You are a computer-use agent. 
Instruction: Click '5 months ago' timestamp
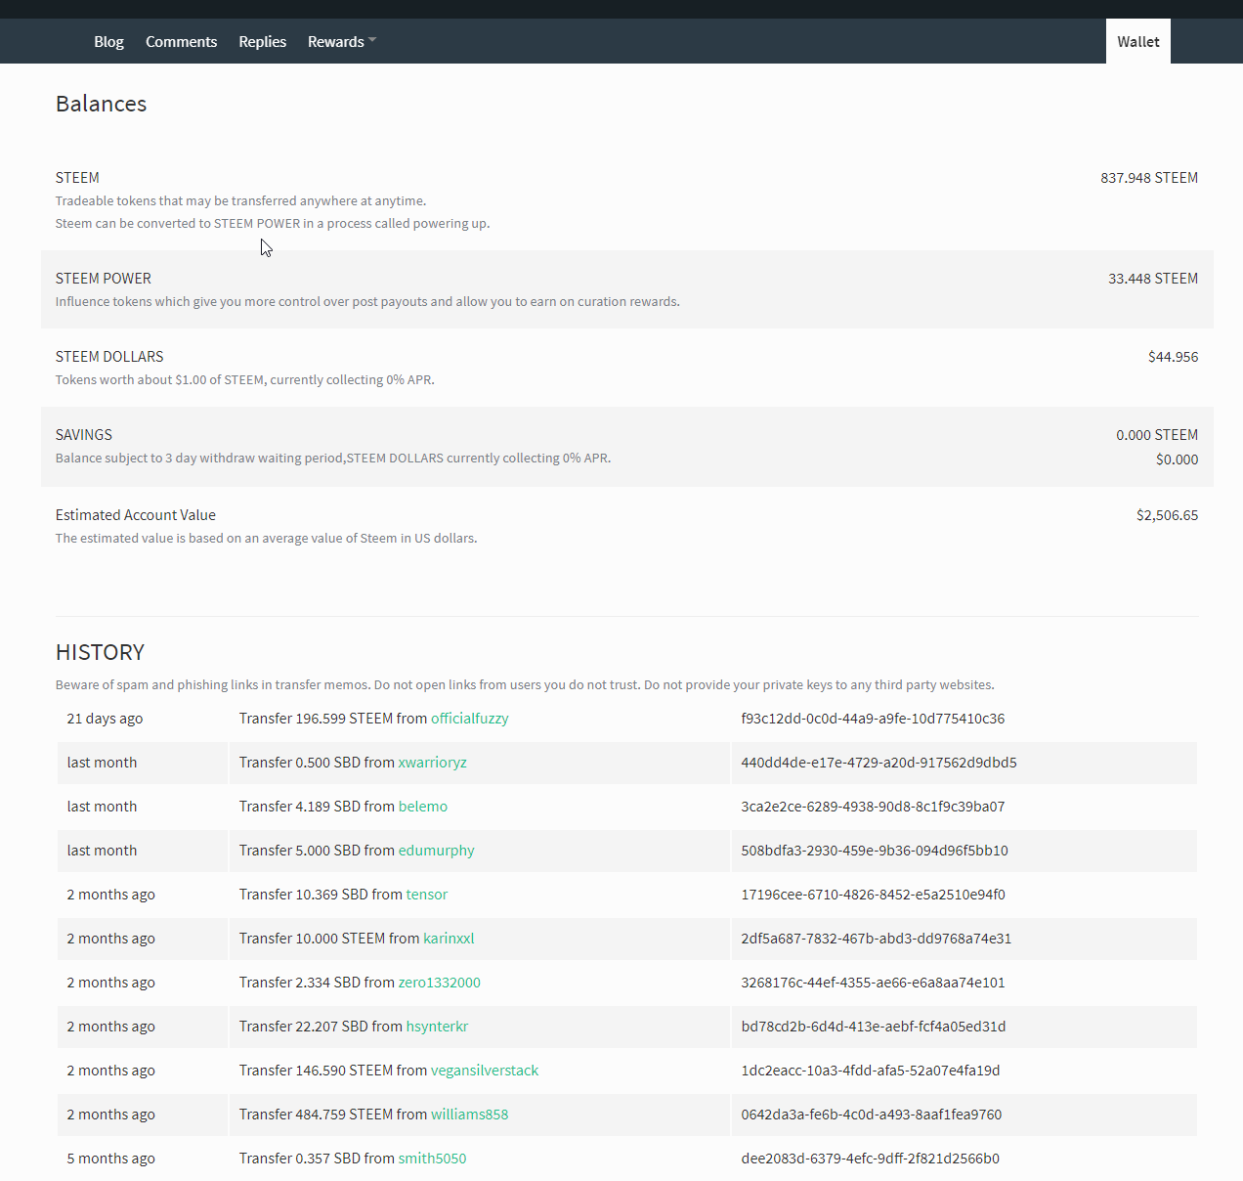coord(110,1159)
